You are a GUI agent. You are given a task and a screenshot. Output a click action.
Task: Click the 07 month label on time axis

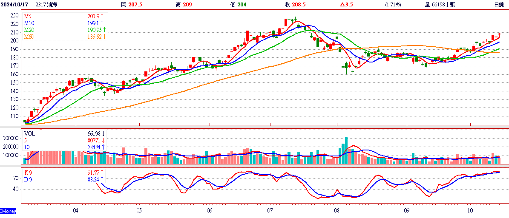pos(270,210)
